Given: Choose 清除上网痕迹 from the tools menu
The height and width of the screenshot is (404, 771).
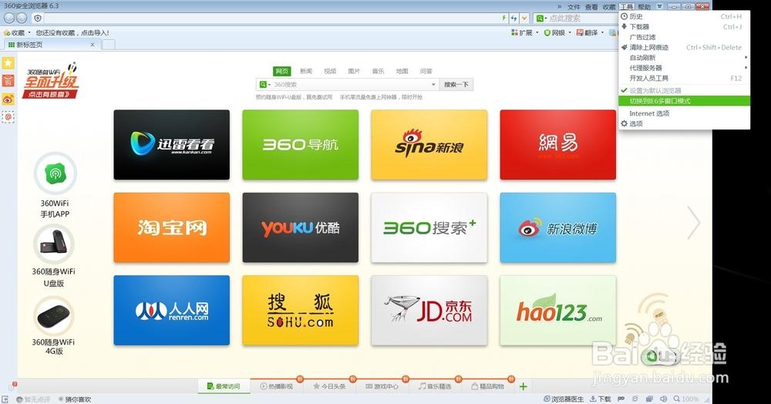Looking at the screenshot, I should [648, 47].
